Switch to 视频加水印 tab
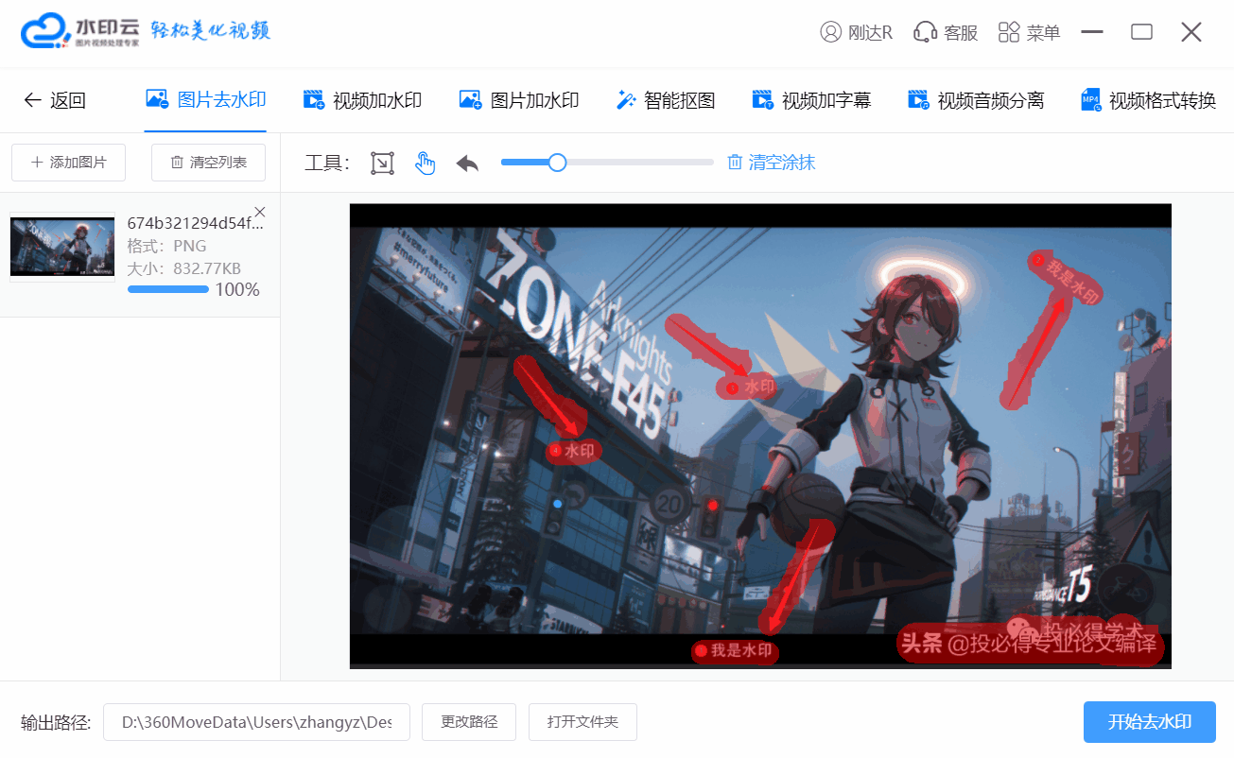The width and height of the screenshot is (1234, 758). coord(362,100)
